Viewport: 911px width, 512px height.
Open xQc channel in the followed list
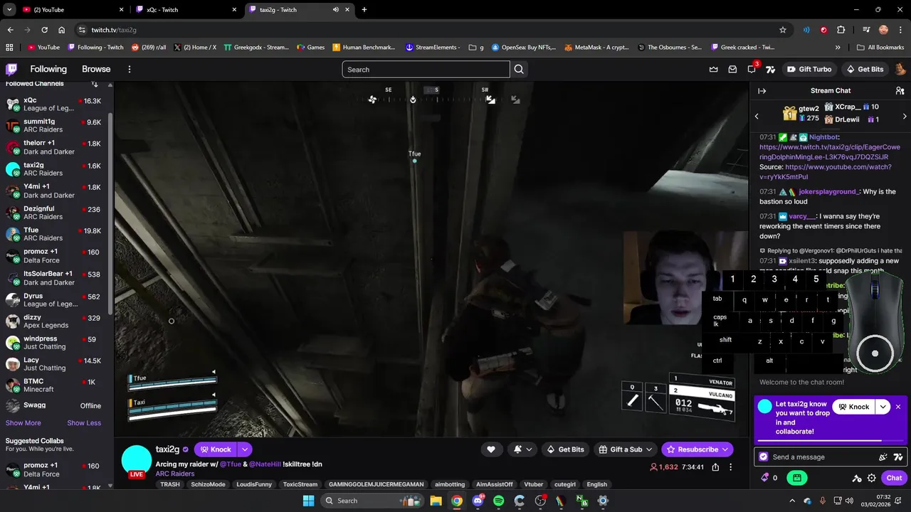click(x=56, y=105)
